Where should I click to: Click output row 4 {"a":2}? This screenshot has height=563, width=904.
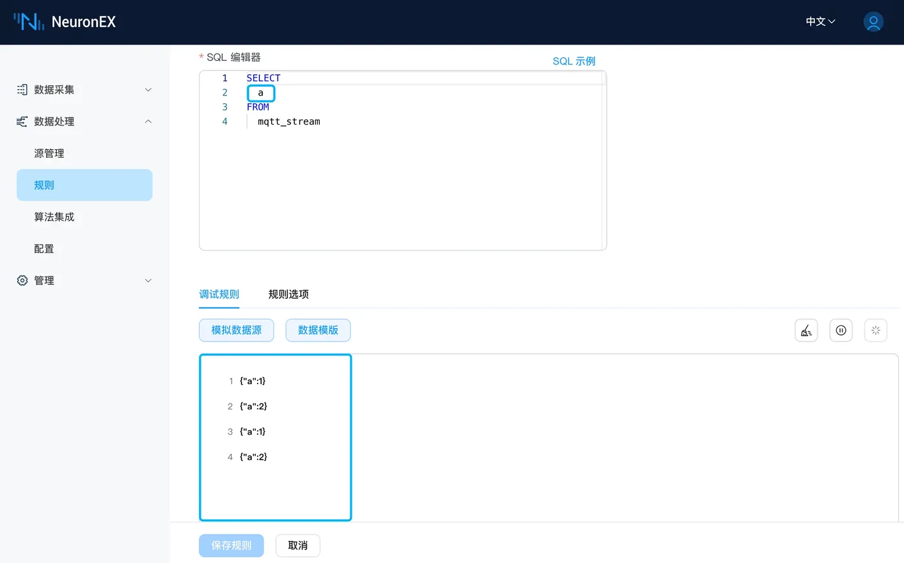[x=253, y=456]
